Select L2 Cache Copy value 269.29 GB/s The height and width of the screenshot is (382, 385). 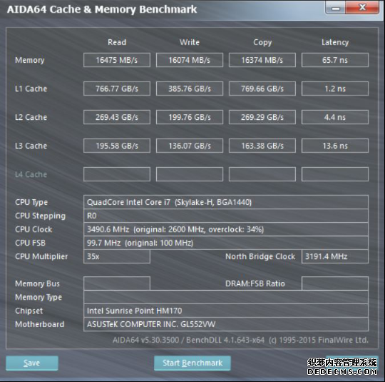pos(262,117)
